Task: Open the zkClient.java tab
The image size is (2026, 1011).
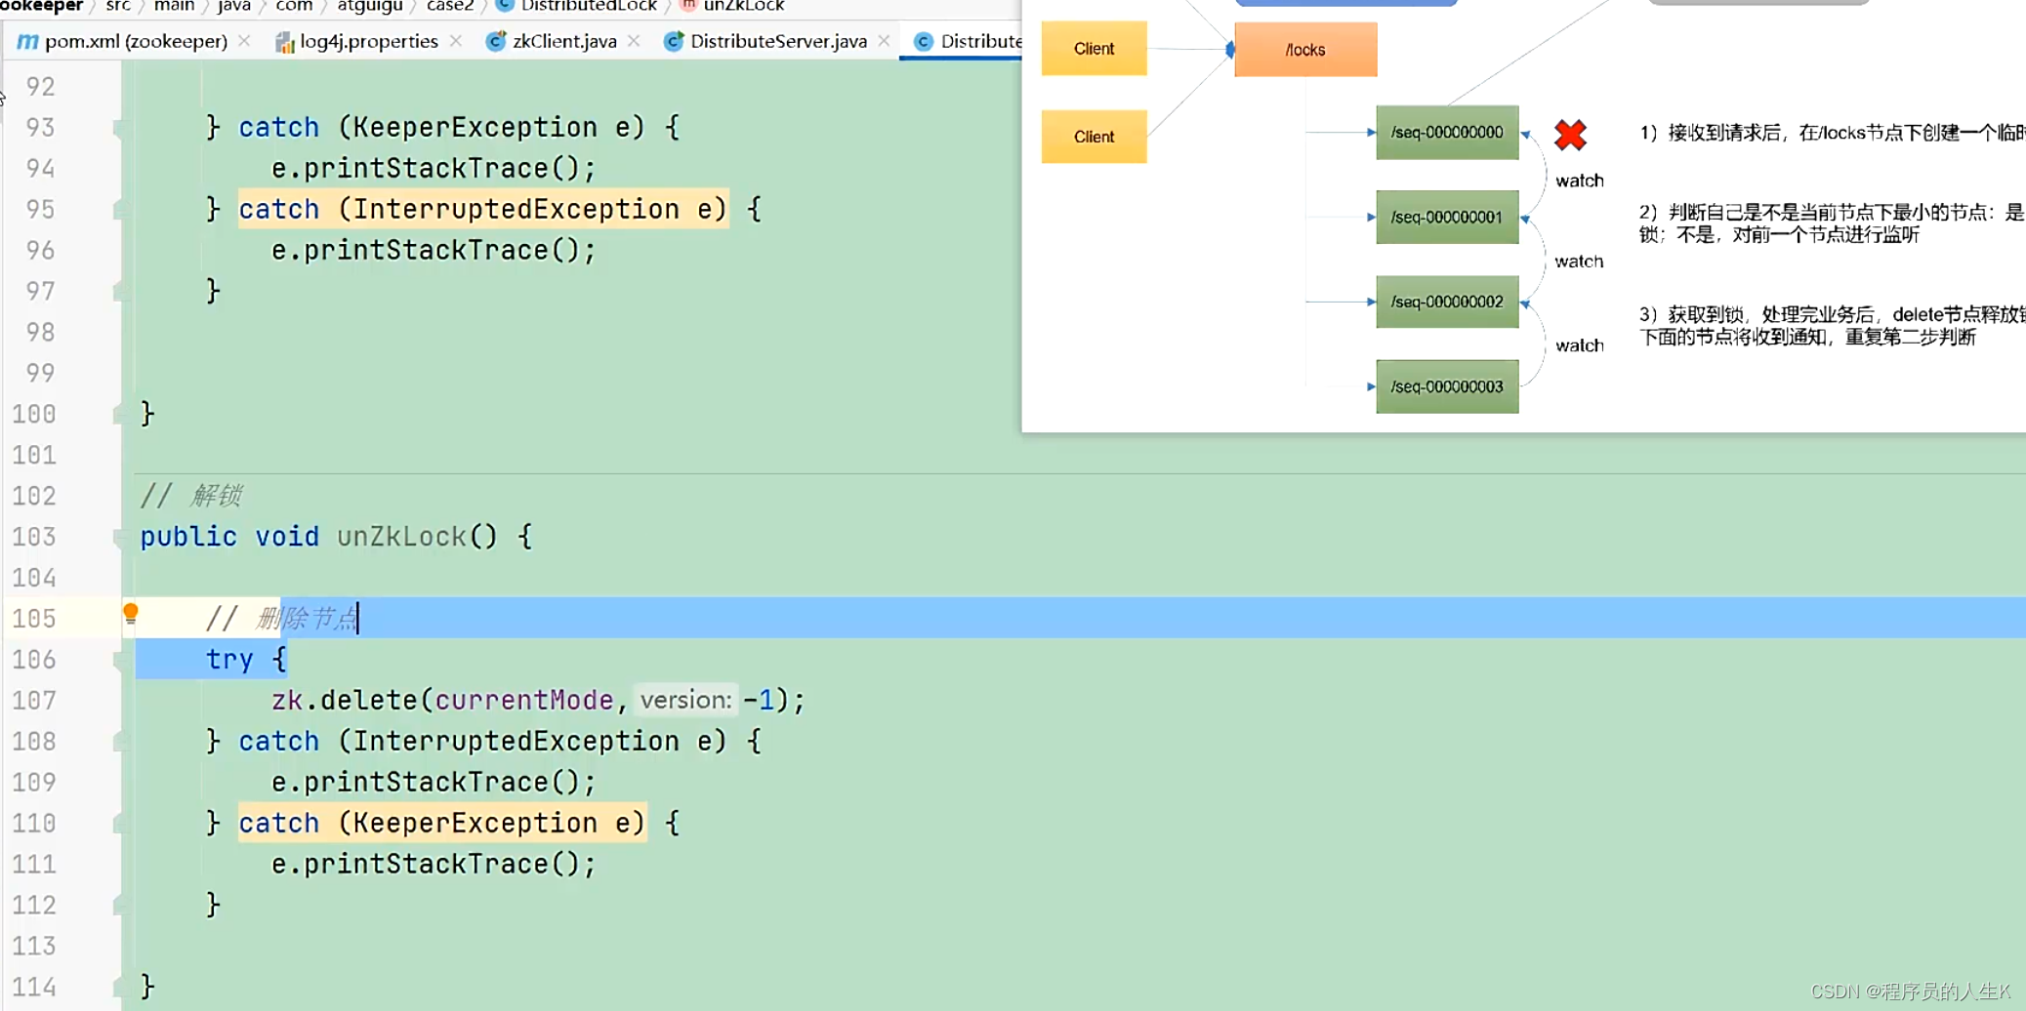Action: coord(564,41)
